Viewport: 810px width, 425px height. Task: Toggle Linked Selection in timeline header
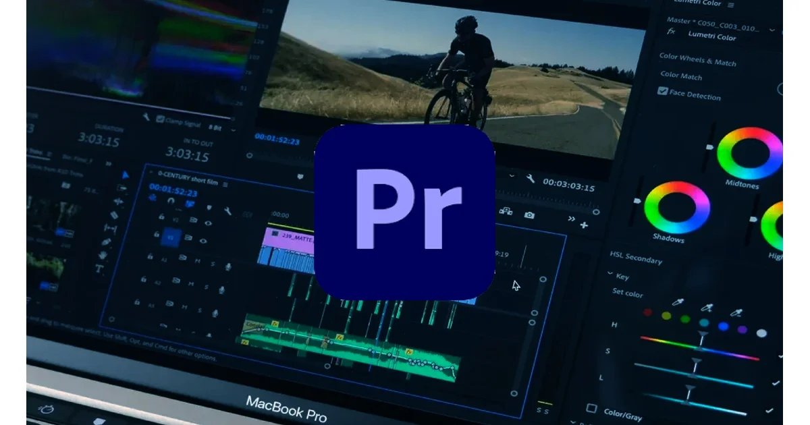(x=190, y=204)
